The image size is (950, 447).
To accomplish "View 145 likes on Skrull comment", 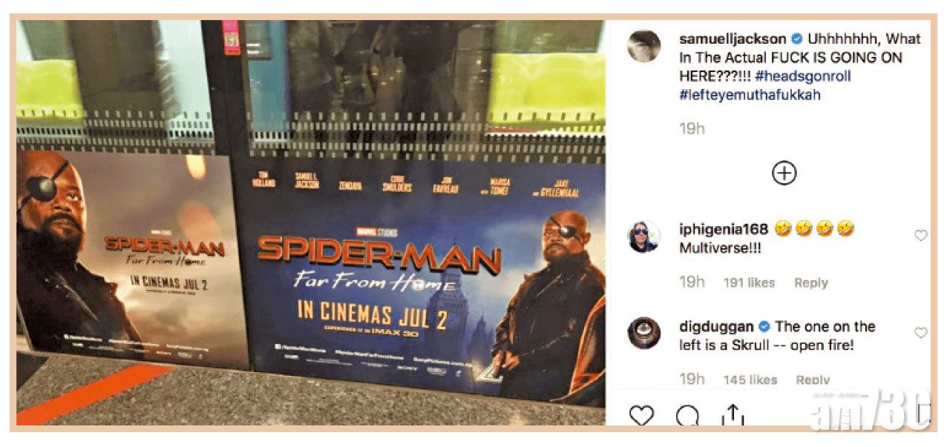I will pyautogui.click(x=750, y=380).
